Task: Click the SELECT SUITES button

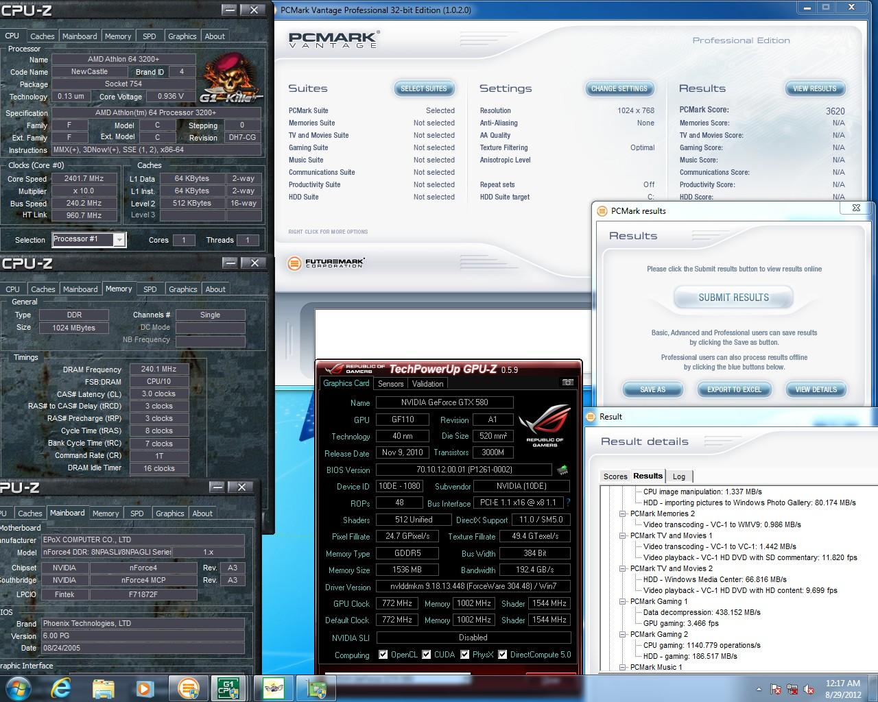Action: click(x=423, y=88)
